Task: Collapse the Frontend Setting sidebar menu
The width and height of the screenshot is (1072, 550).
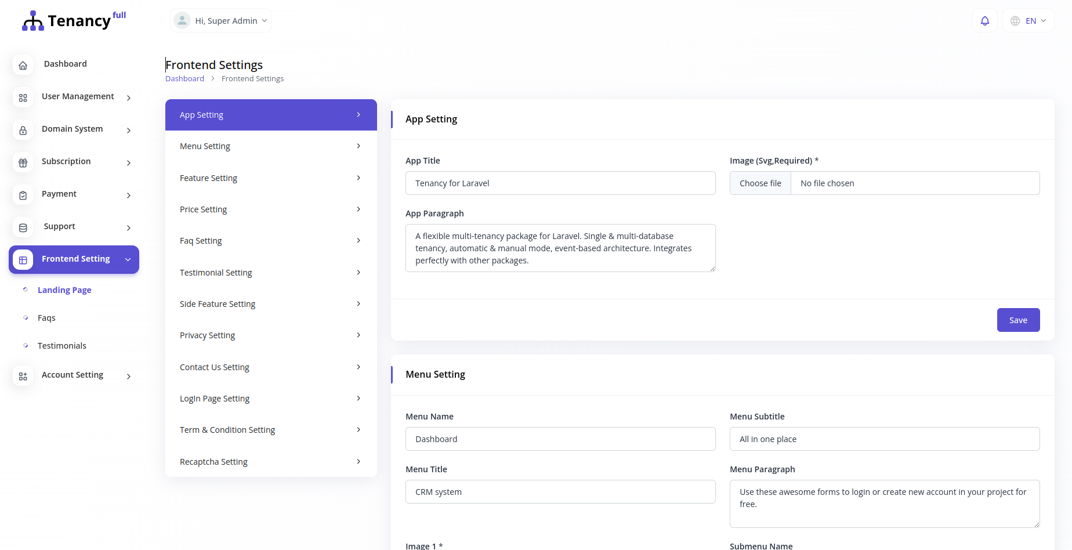Action: pos(128,259)
